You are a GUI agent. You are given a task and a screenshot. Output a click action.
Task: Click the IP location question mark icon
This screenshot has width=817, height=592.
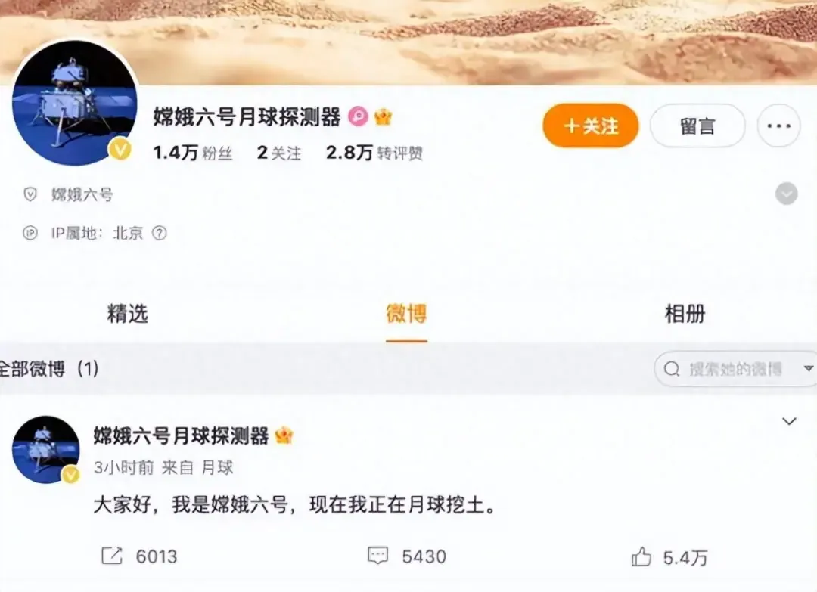point(160,233)
